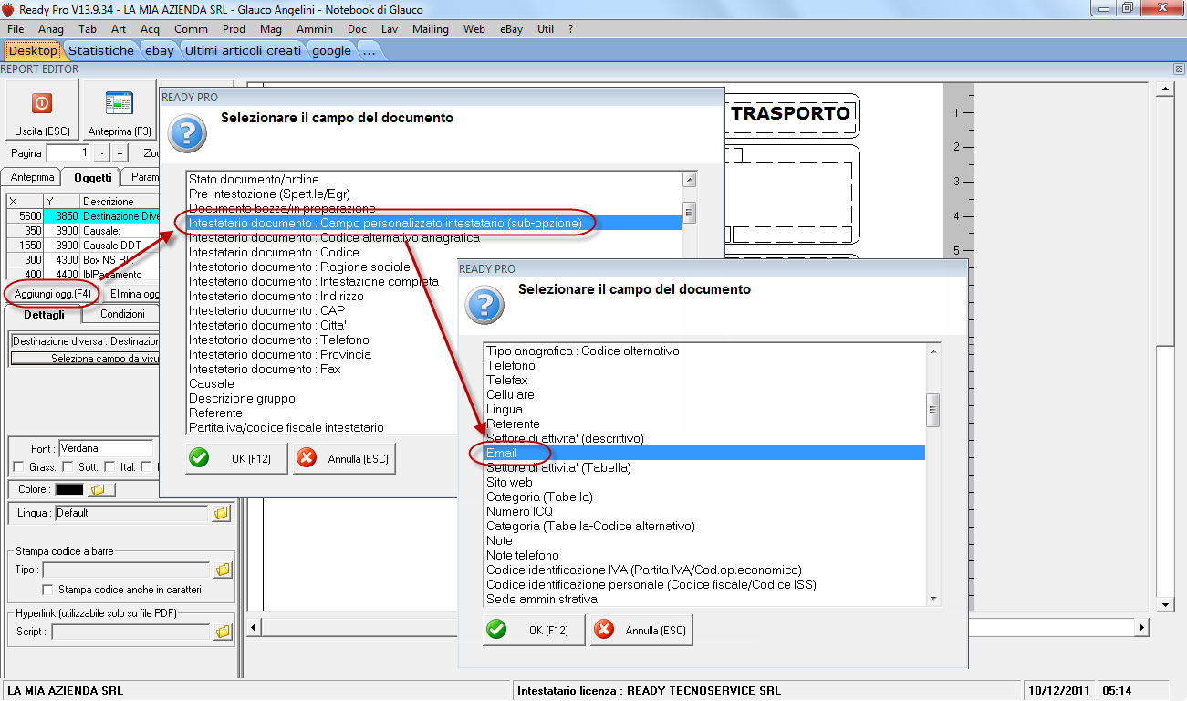
Task: Click the Font name field showing Verdana
Action: [x=105, y=448]
